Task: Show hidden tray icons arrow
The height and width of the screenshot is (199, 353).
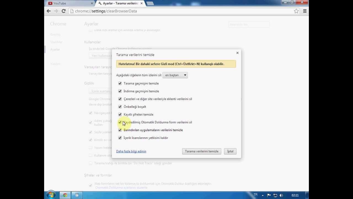Action: pos(263,195)
